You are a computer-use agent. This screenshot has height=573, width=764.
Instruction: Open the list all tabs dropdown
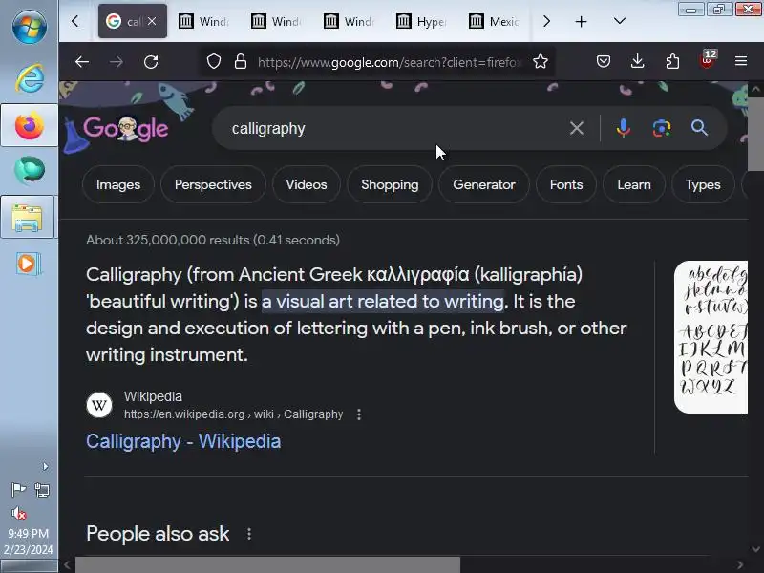tap(619, 21)
